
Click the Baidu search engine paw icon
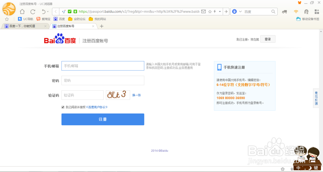click(234, 12)
